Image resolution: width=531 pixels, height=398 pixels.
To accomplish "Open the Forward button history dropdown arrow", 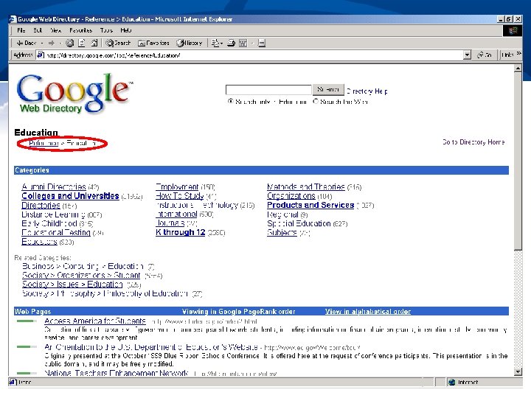I will (60, 43).
